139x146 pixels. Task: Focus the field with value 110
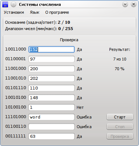pyautogui.click(x=51, y=88)
